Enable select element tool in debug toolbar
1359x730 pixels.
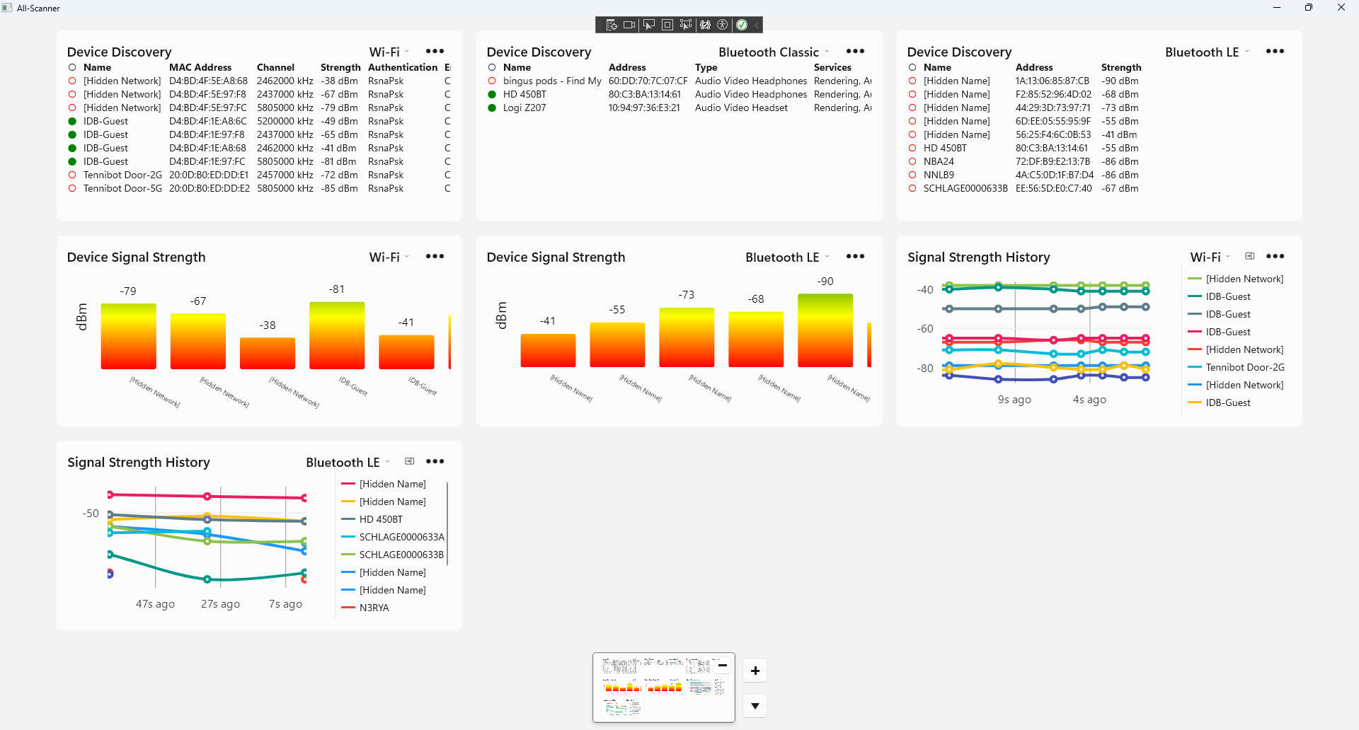(x=648, y=25)
